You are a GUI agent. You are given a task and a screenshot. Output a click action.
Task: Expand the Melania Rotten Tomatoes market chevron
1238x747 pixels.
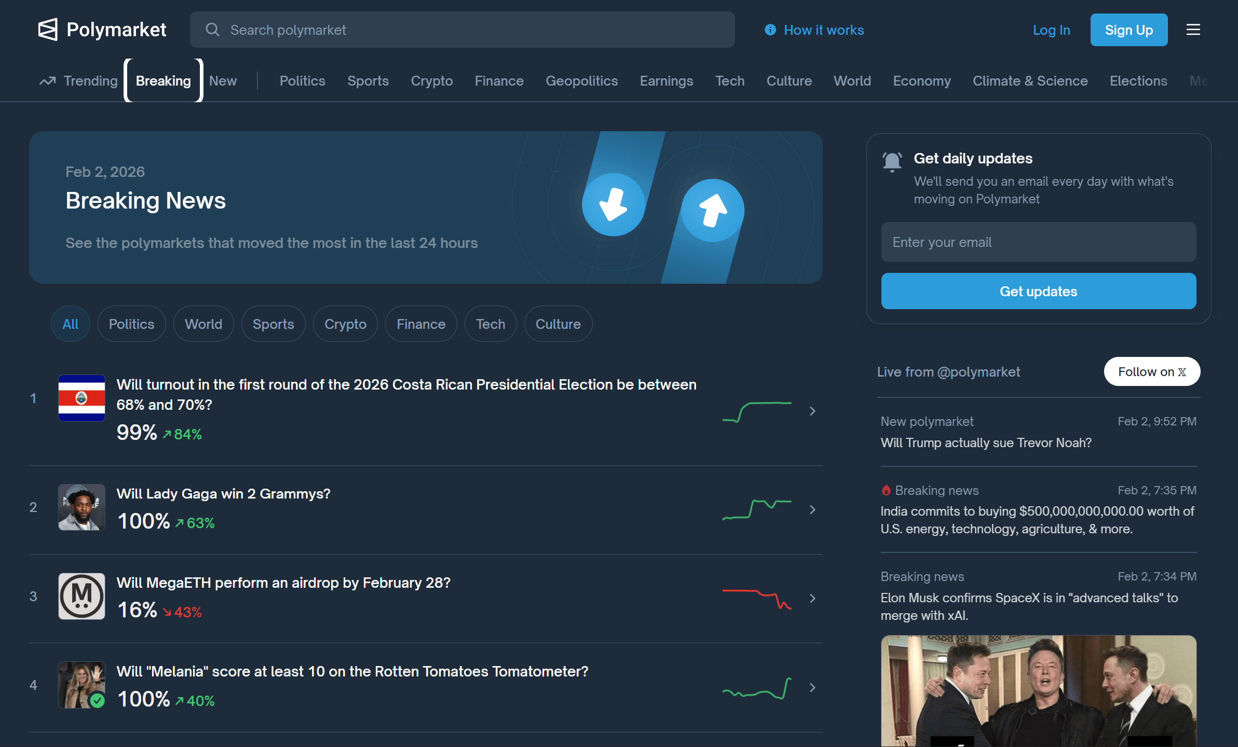pos(812,688)
